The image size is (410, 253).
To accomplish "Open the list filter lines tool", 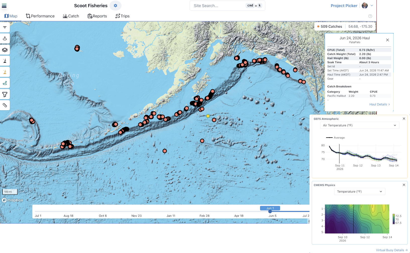I will (5, 27).
